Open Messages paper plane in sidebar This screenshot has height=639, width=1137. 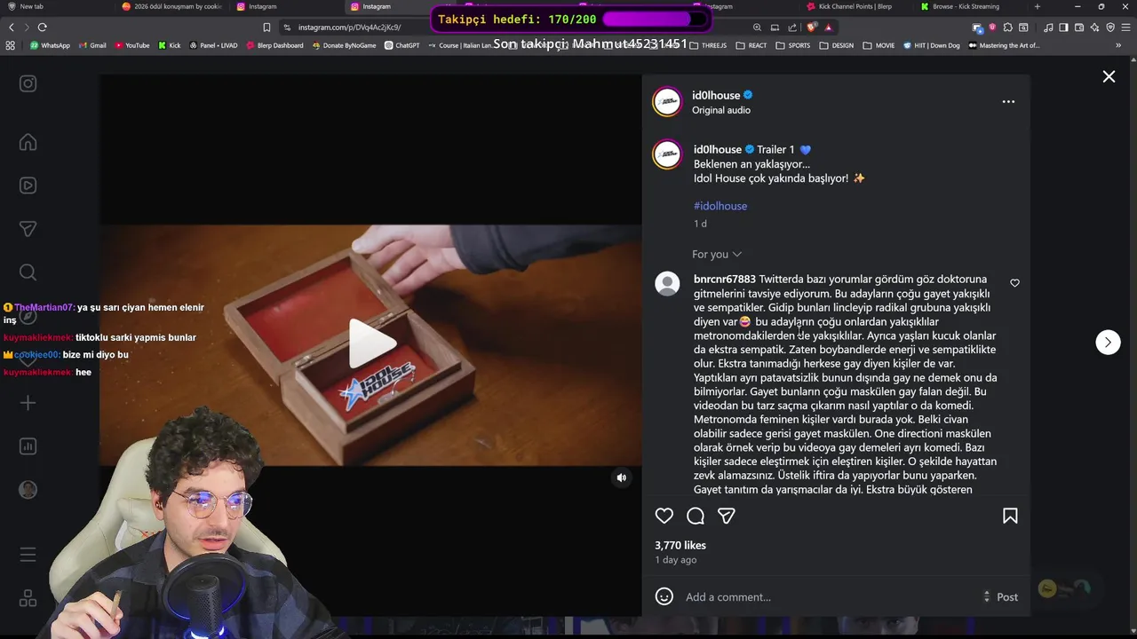click(x=28, y=229)
